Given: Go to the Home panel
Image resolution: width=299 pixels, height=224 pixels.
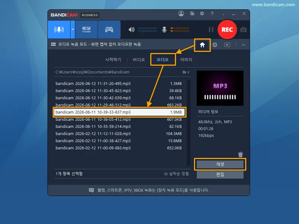Looking at the screenshot, I should point(202,45).
